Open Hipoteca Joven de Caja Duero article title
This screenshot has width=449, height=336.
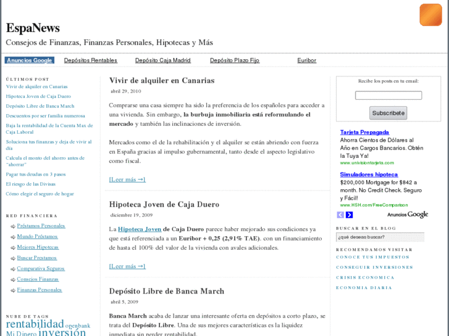point(164,205)
